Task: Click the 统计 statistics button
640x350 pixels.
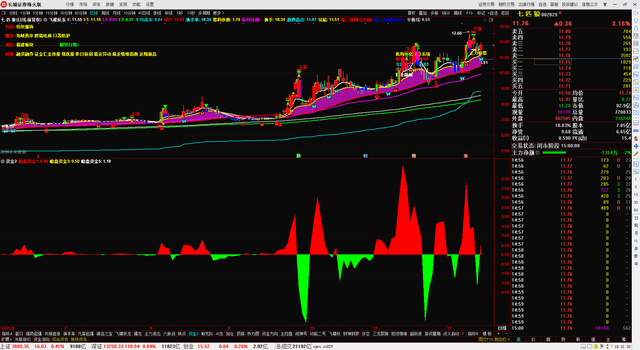Action: pyautogui.click(x=446, y=13)
